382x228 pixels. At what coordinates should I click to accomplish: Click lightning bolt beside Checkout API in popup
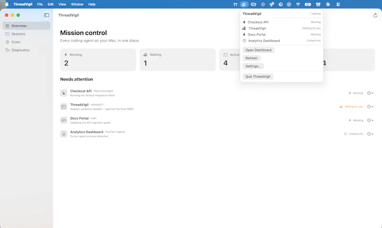pyautogui.click(x=244, y=22)
